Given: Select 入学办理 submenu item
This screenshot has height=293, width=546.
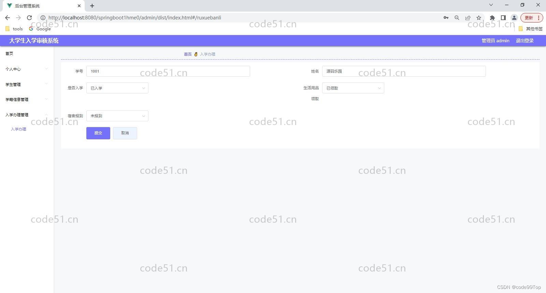Looking at the screenshot, I should (18, 129).
